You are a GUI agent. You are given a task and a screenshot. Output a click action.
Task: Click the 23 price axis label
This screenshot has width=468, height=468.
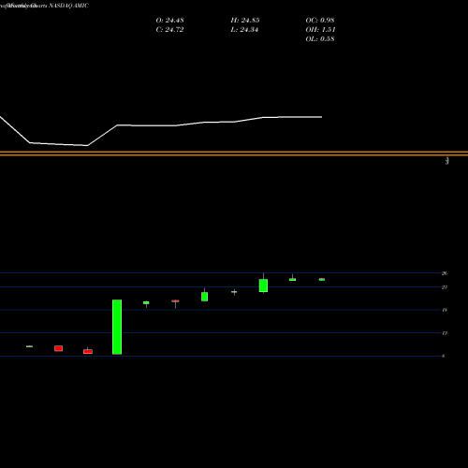(445, 287)
